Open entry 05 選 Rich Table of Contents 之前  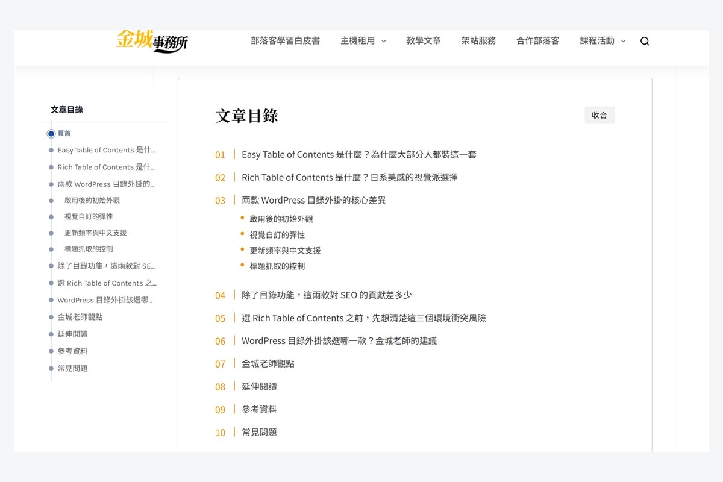click(364, 318)
